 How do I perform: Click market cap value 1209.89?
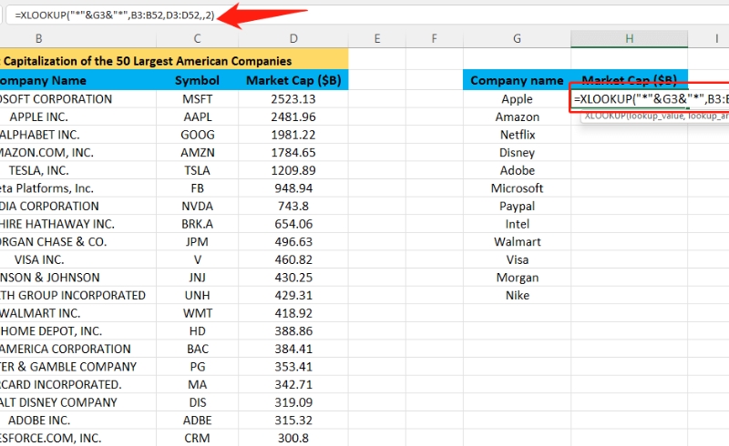coord(293,170)
